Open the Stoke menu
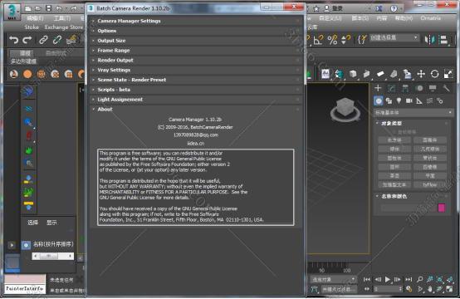The height and width of the screenshot is (299, 460). tap(32, 27)
